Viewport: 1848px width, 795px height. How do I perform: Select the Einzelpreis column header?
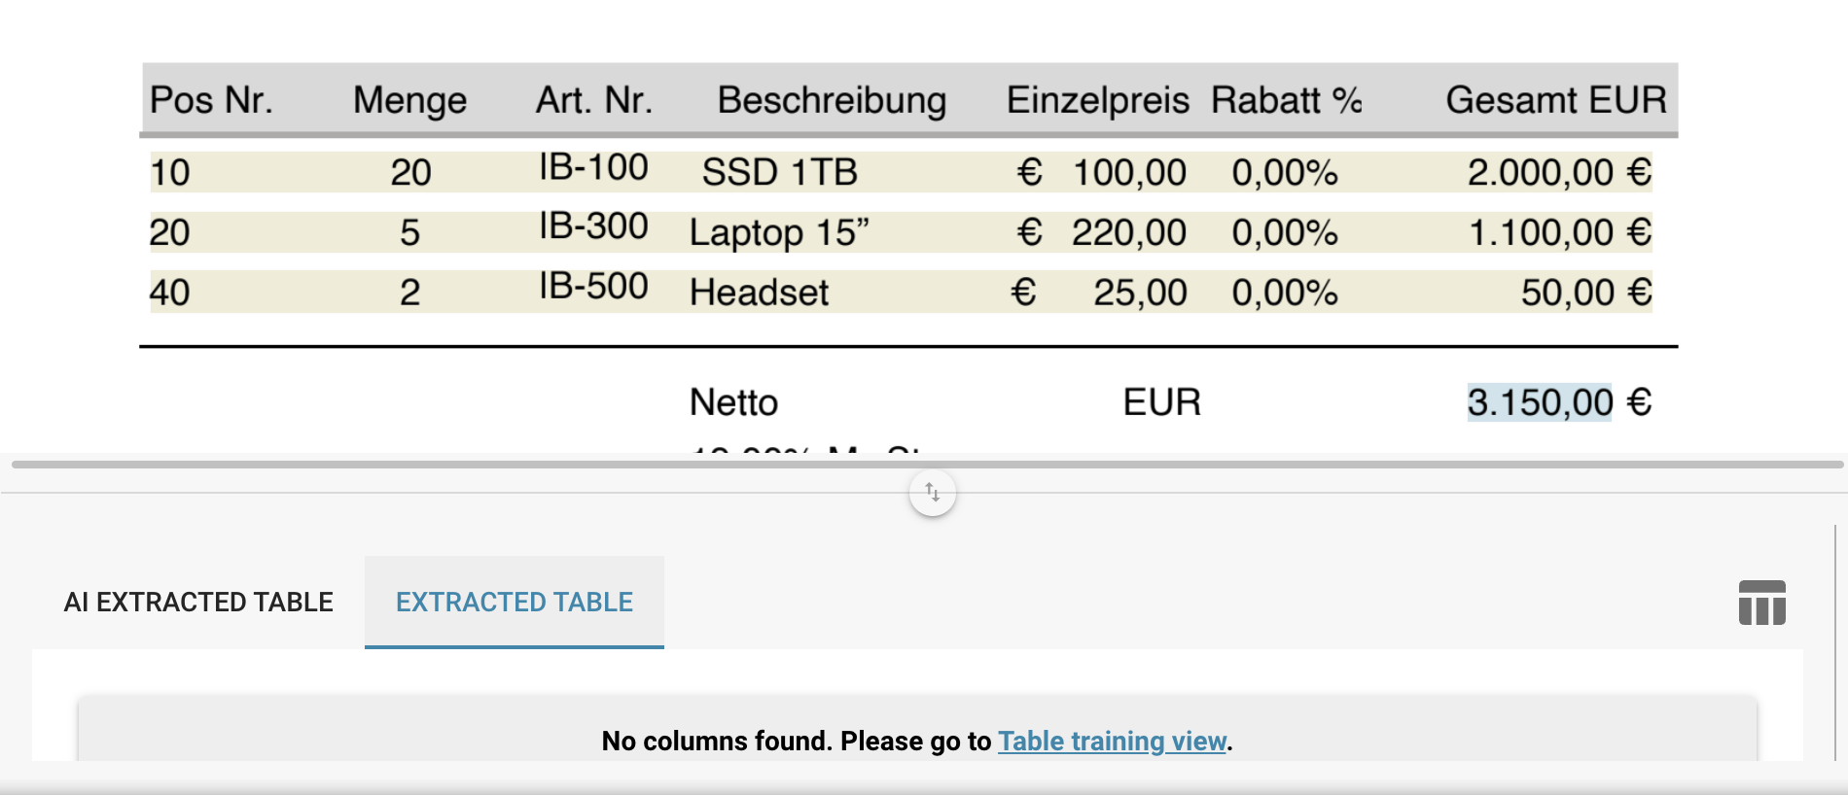click(1097, 100)
